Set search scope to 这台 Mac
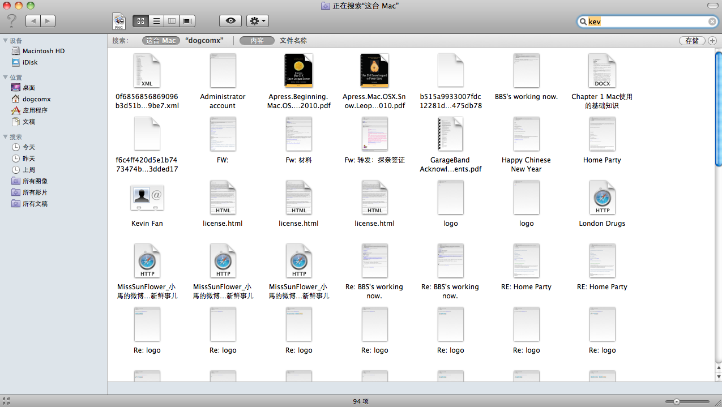Screen dimensions: 722x407 tap(161, 41)
